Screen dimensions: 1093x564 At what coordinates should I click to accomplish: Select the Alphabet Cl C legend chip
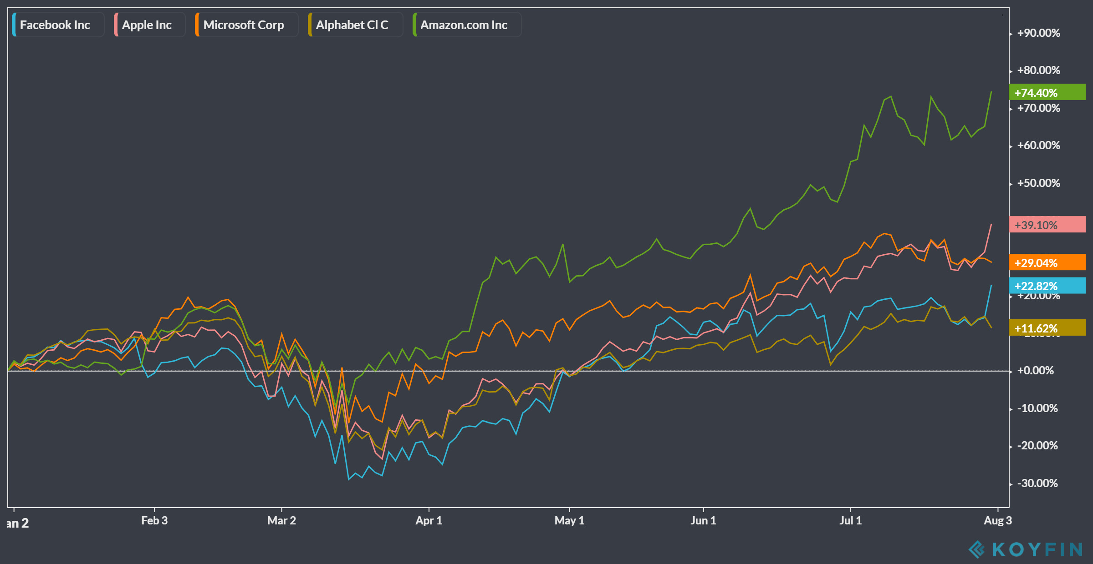click(x=355, y=25)
